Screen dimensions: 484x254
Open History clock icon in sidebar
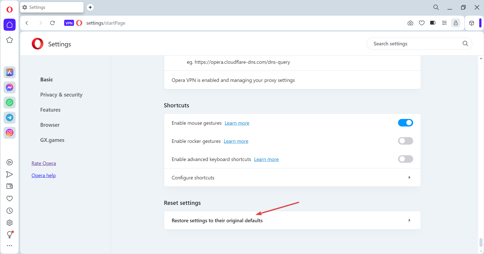point(10,211)
